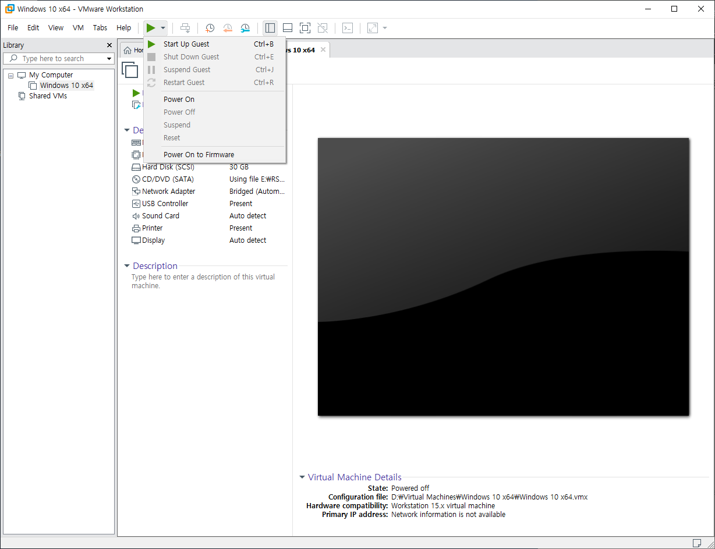Viewport: 715px width, 549px height.
Task: Collapse the Description section
Action: pos(127,266)
